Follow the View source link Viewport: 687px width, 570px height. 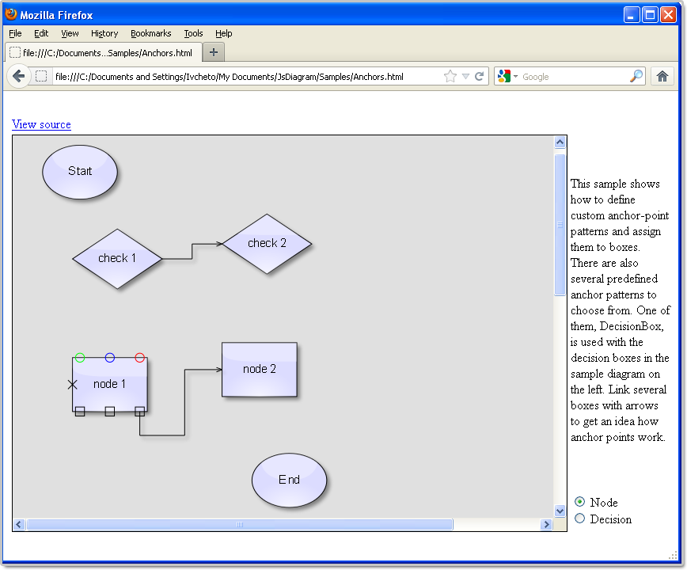click(41, 124)
